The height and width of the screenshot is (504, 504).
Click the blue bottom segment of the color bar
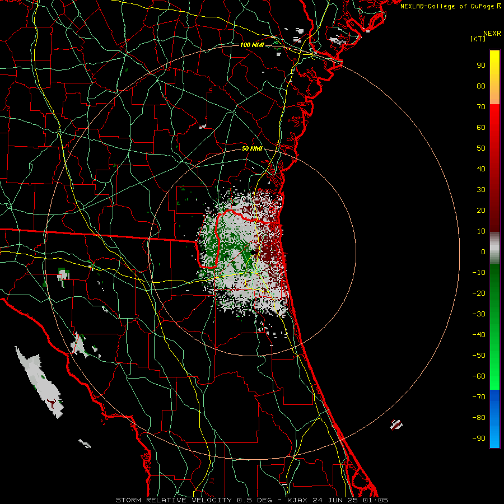[494, 419]
